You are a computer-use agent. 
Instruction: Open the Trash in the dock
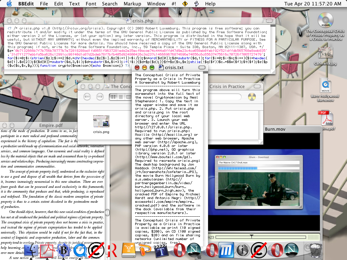tap(316, 251)
